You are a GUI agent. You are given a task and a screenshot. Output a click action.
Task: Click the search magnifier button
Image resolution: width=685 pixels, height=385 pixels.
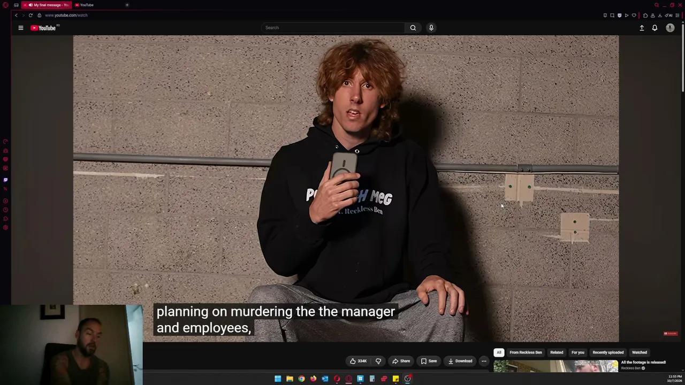(413, 28)
